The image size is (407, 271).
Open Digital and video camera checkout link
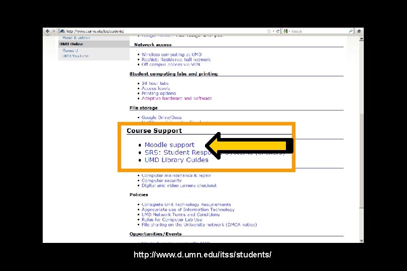tap(179, 186)
